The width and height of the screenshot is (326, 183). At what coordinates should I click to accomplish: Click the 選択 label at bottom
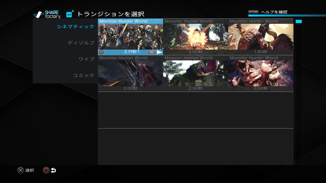pos(30,170)
